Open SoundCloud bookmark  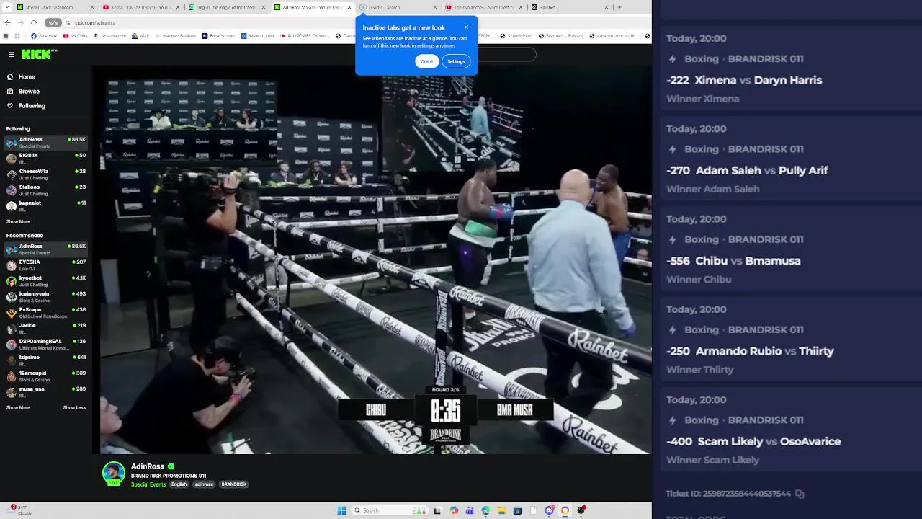516,35
